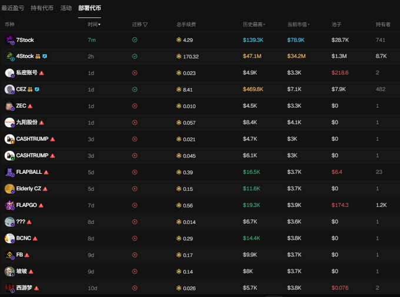The image size is (400, 297).
Task: Click the BNB fee icon in 7Stock row
Action: [x=179, y=40]
